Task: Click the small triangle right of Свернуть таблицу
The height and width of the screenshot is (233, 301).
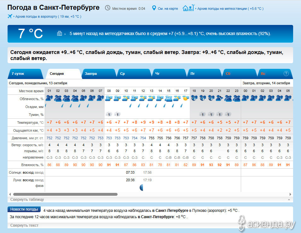Action: click(x=288, y=200)
